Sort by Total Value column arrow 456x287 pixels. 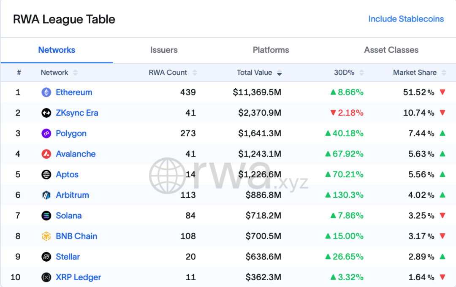[x=279, y=73]
